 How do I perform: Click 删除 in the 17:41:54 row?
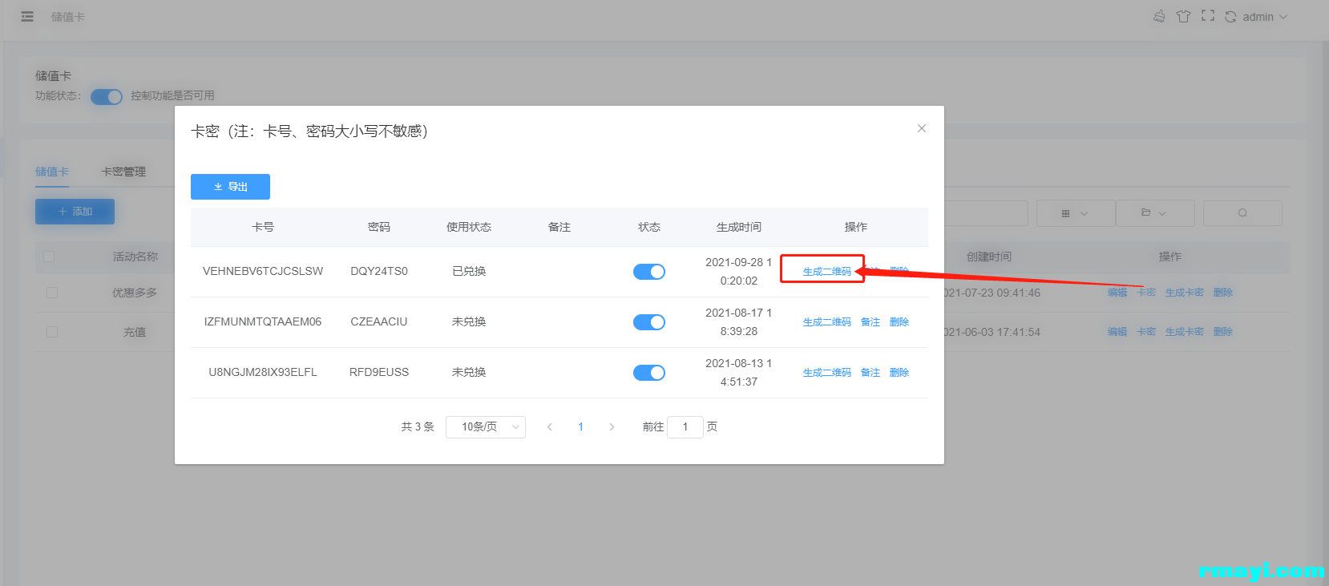pos(1223,332)
